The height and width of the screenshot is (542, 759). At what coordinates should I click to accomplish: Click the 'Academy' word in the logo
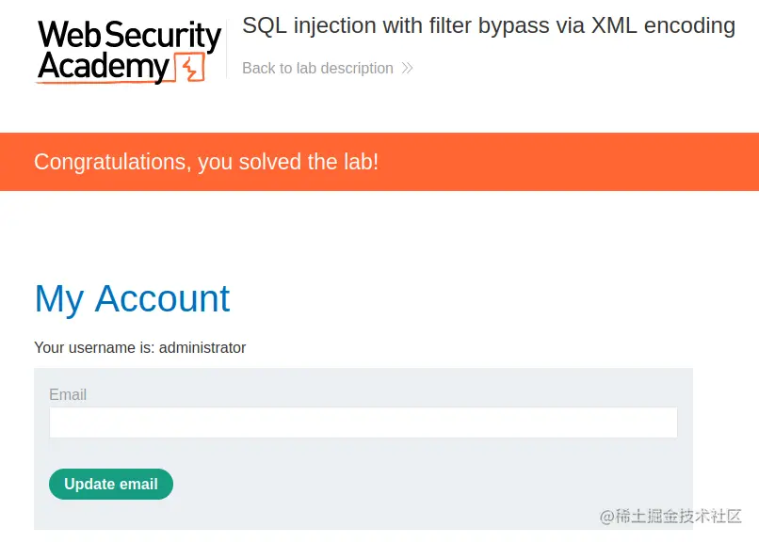click(104, 67)
